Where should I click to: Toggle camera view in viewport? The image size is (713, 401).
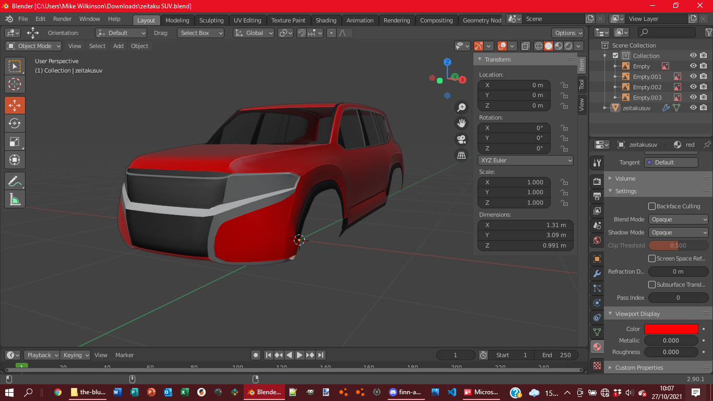tap(461, 139)
